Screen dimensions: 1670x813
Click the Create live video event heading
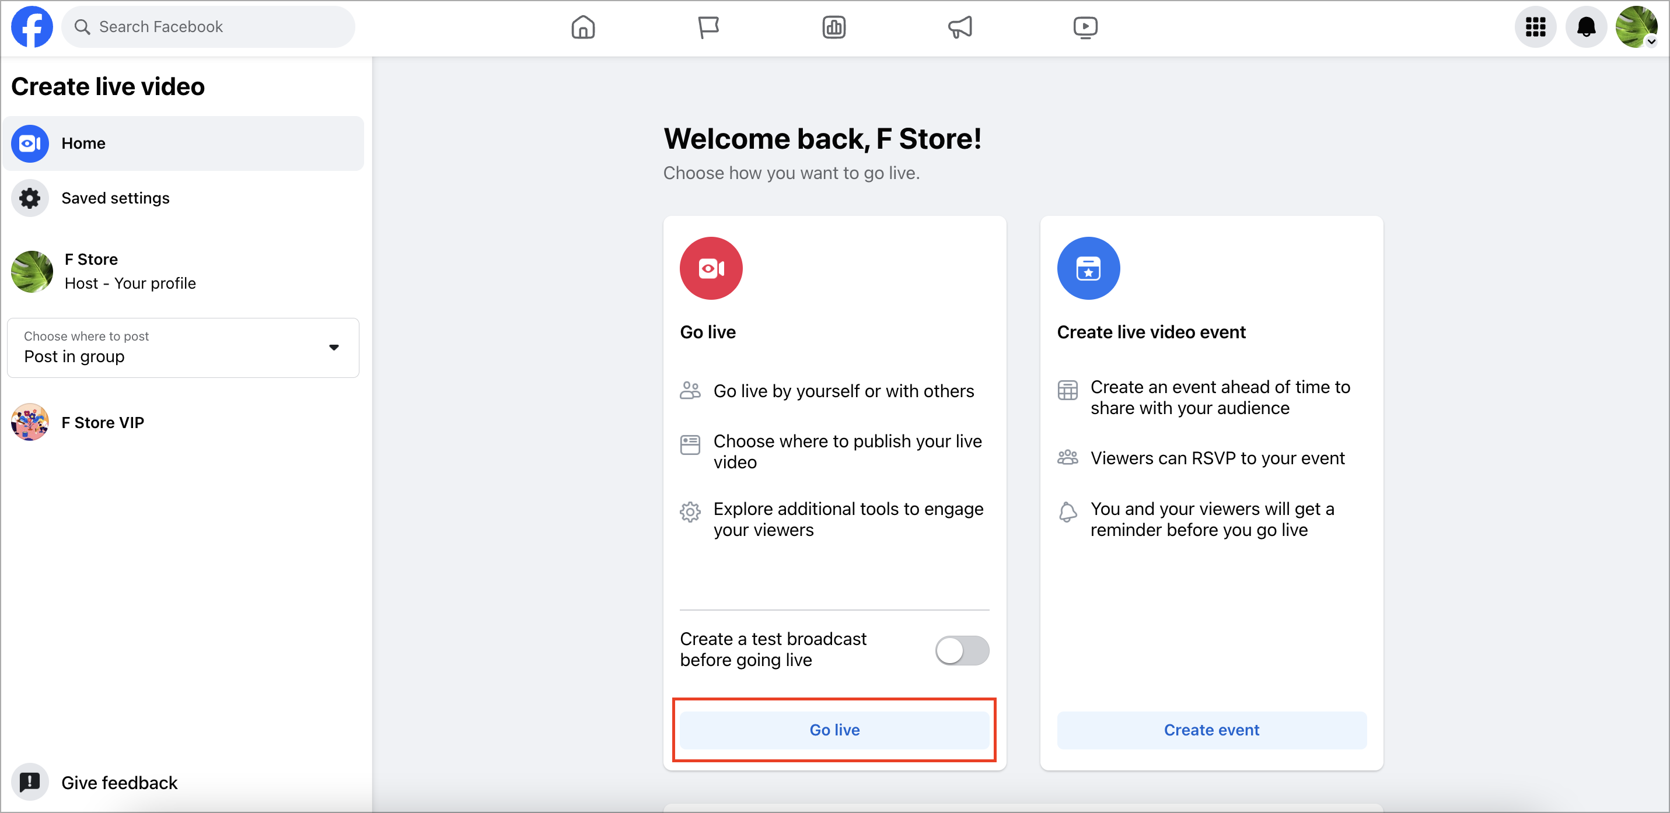tap(1151, 332)
